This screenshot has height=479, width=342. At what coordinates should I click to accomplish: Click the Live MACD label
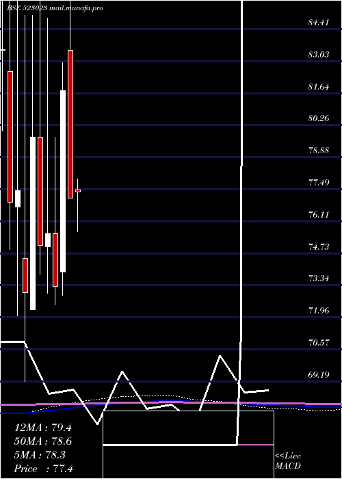[288, 461]
